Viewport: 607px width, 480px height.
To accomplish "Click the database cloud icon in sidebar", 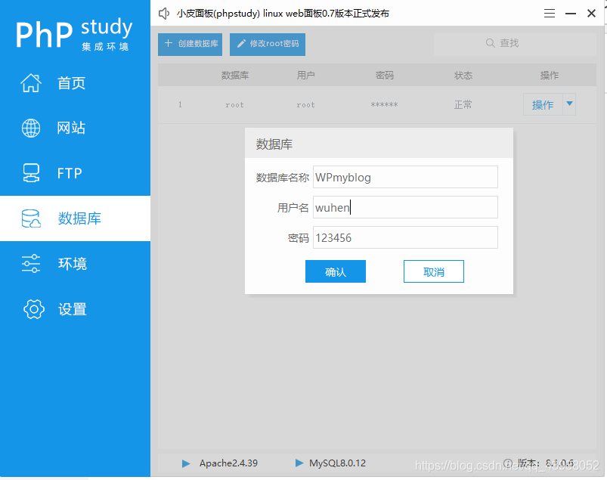I will click(31, 218).
